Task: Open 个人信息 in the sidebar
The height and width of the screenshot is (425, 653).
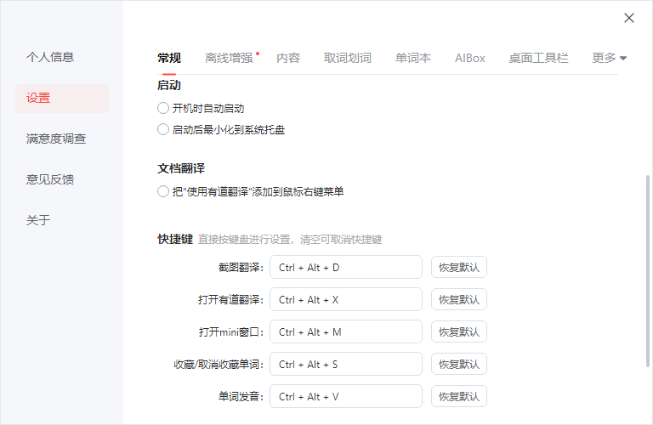Action: pos(50,57)
